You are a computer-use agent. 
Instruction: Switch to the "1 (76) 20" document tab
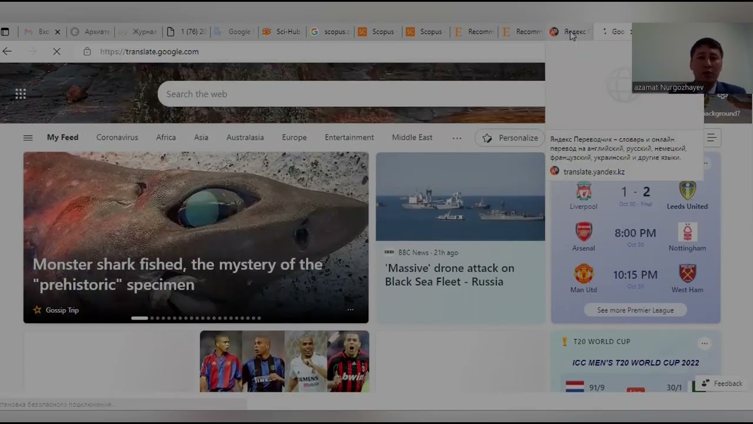click(186, 32)
